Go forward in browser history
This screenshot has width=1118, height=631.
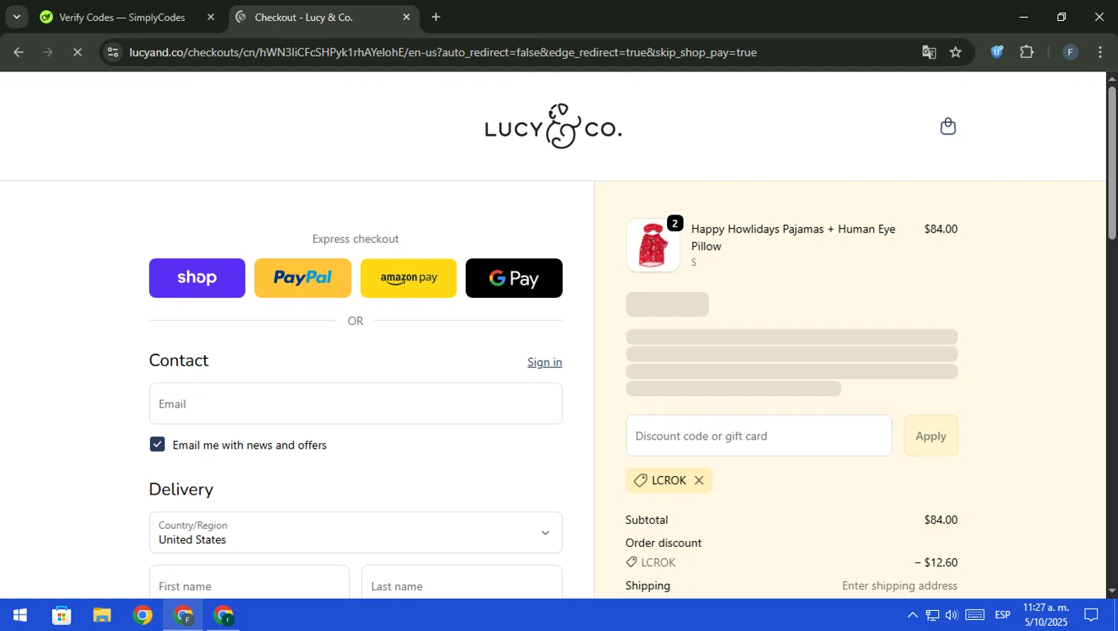pyautogui.click(x=48, y=52)
